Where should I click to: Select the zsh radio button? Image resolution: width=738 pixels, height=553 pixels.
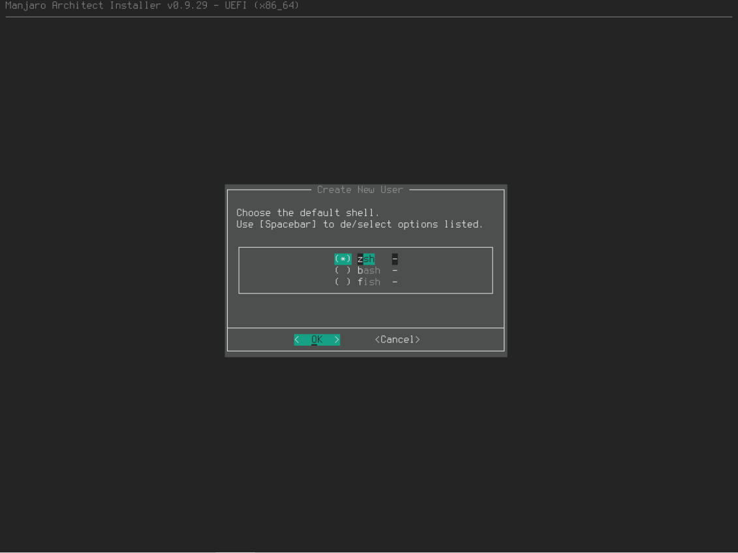343,259
